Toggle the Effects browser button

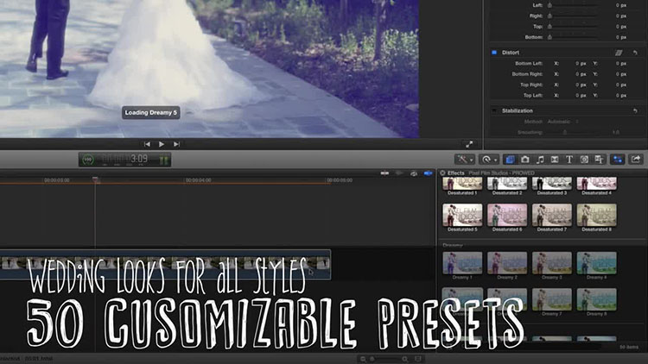510,160
